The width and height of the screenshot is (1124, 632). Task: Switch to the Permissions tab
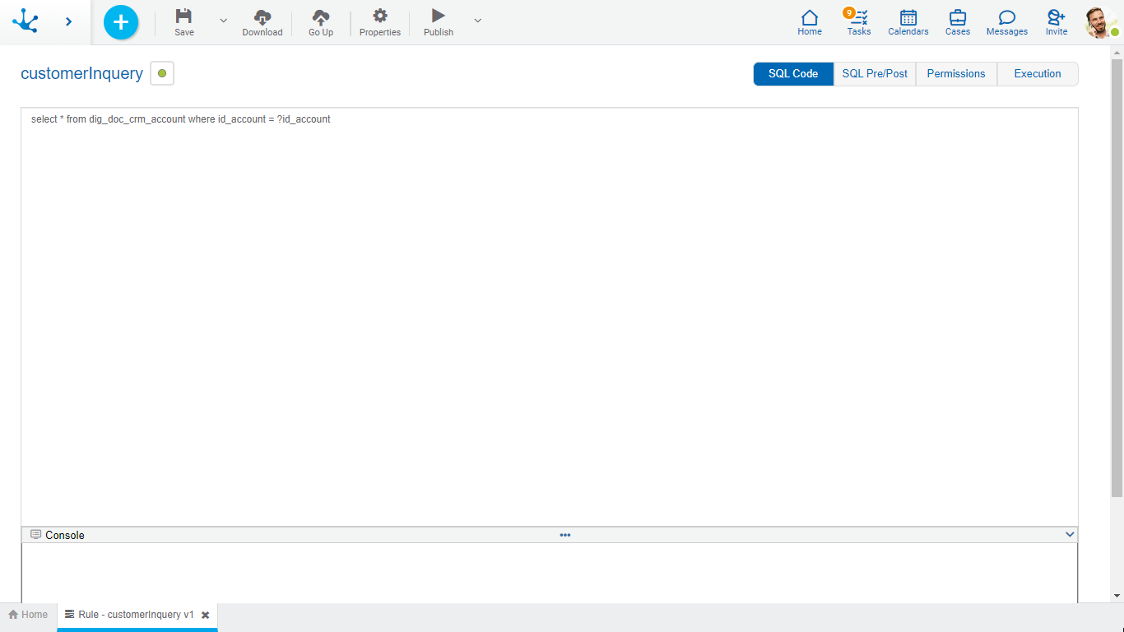tap(956, 74)
